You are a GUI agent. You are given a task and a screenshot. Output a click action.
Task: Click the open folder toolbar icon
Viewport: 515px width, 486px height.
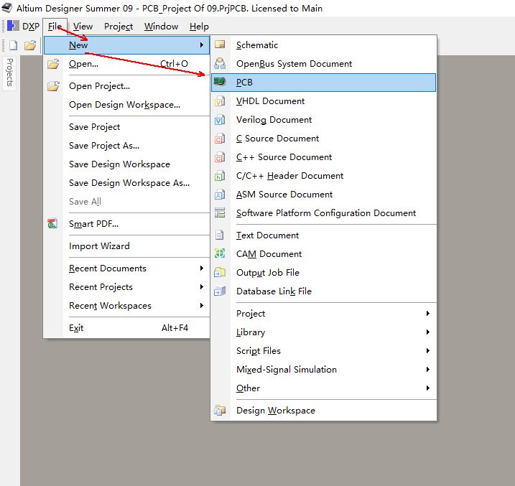30,45
